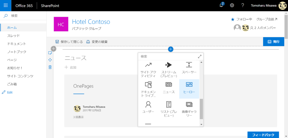Image resolution: width=288 pixels, height=138 pixels.
Task: Select the ストリーム (プレビュー) web part
Action: pos(169,70)
